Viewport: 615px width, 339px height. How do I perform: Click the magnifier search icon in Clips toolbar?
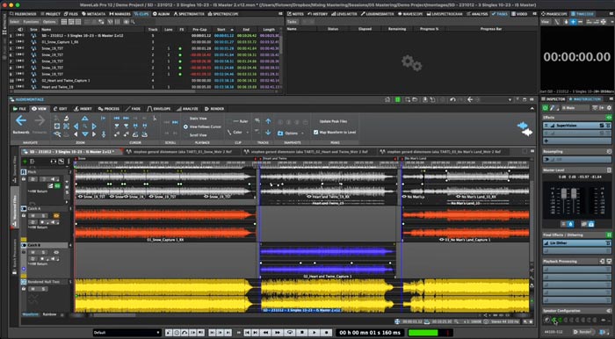tap(133, 22)
